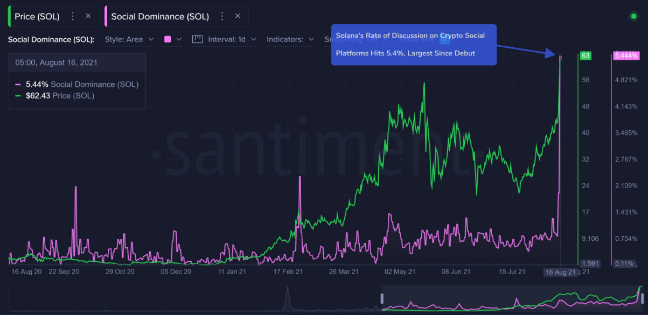Screen dimensions: 648x315
Task: Expand the Indicators dropdown
Action: click(x=290, y=39)
